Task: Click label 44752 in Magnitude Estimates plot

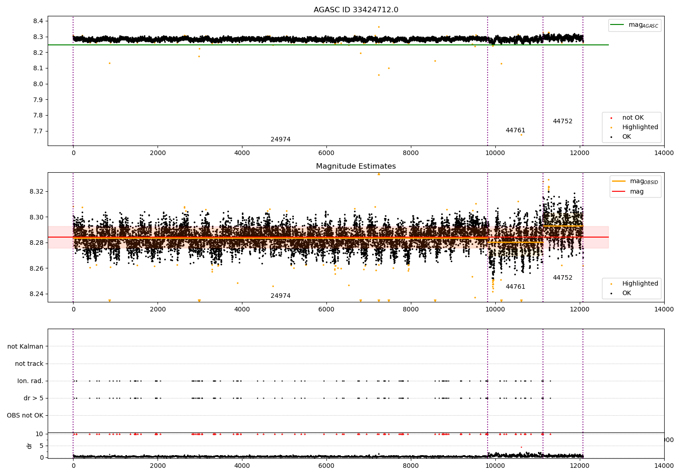Action: click(x=563, y=278)
